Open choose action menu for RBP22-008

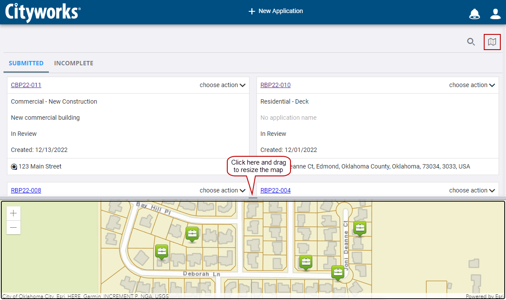pos(222,190)
